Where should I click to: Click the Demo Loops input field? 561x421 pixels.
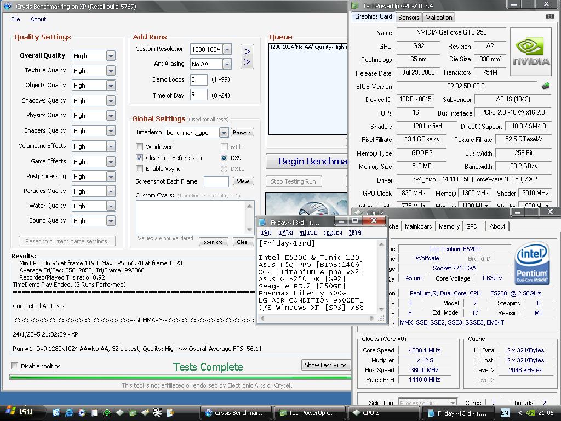[198, 79]
